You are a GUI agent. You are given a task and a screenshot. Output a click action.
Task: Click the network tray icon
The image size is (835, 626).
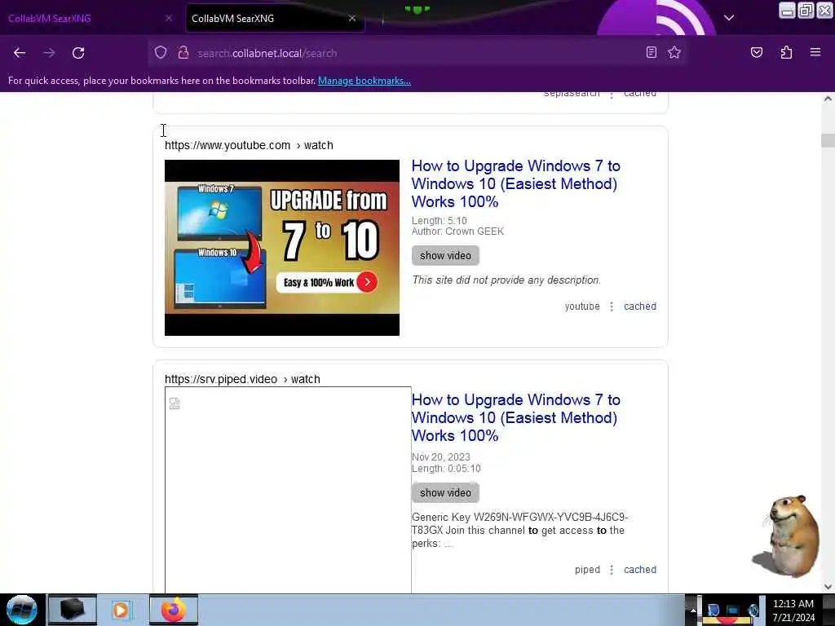click(733, 611)
